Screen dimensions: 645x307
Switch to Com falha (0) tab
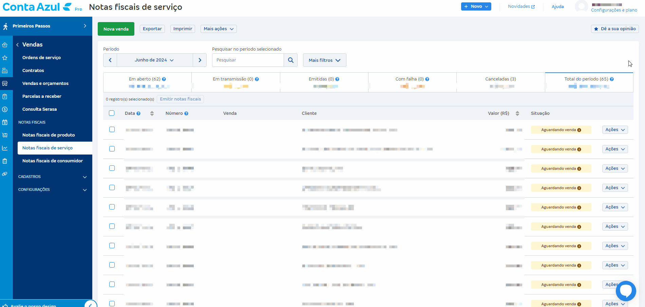tap(412, 82)
